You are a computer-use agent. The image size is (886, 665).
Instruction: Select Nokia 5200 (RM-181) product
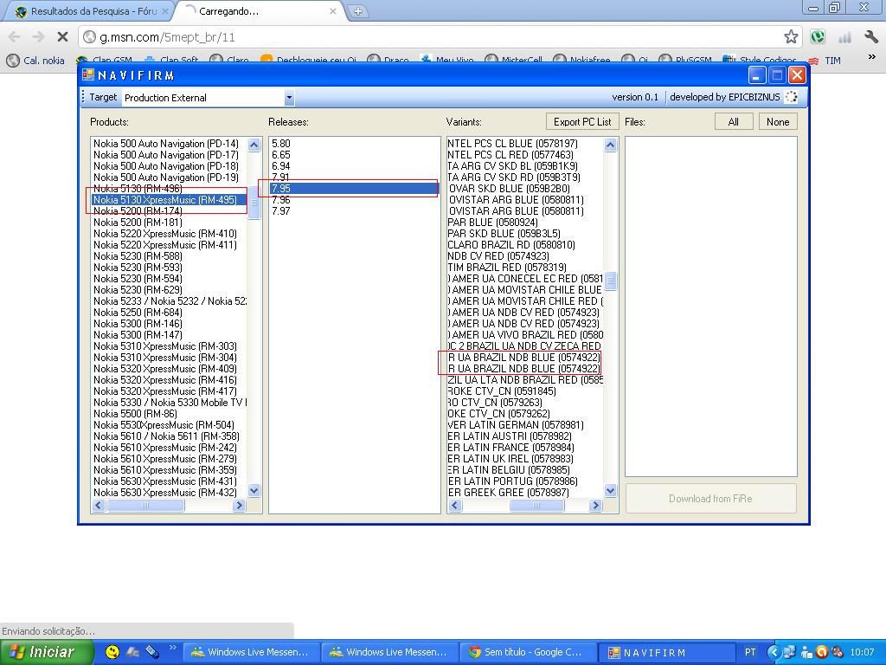[169, 223]
